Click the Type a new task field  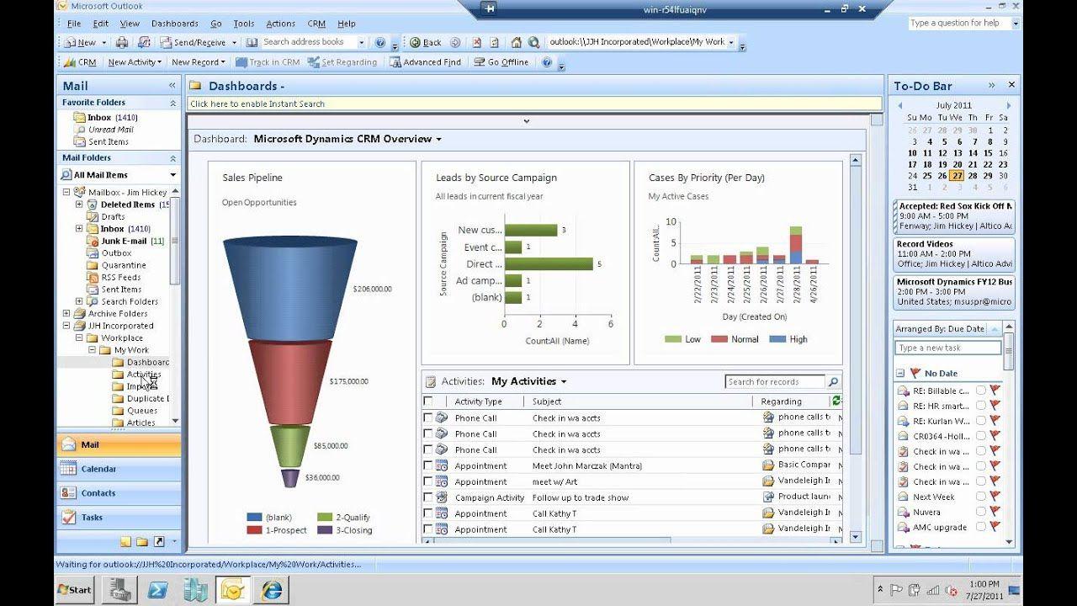(x=947, y=348)
